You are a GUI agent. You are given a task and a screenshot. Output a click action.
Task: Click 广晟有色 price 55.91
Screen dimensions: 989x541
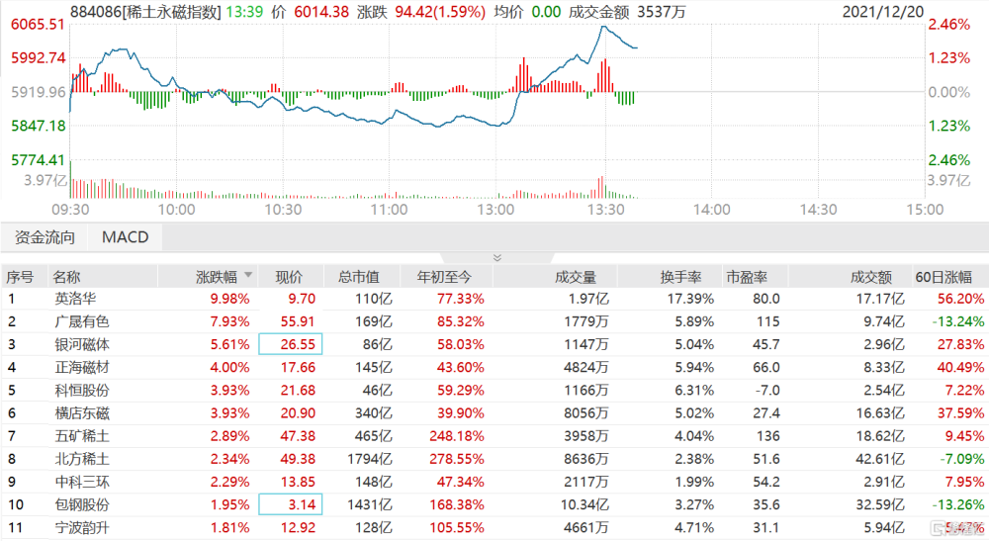(x=298, y=321)
